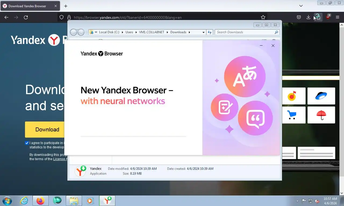Click Yandex Browser logo in installer
Screen dimensions: 344x206
(102, 53)
